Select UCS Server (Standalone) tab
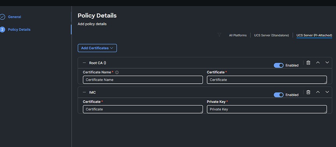 click(271, 35)
